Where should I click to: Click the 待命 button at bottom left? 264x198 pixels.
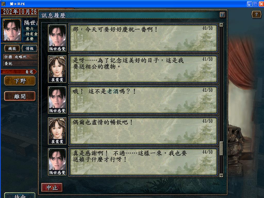click(20, 195)
